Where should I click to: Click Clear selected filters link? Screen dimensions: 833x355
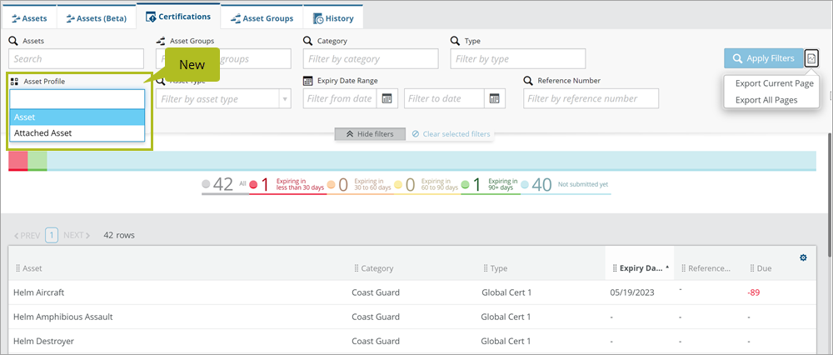pyautogui.click(x=451, y=134)
